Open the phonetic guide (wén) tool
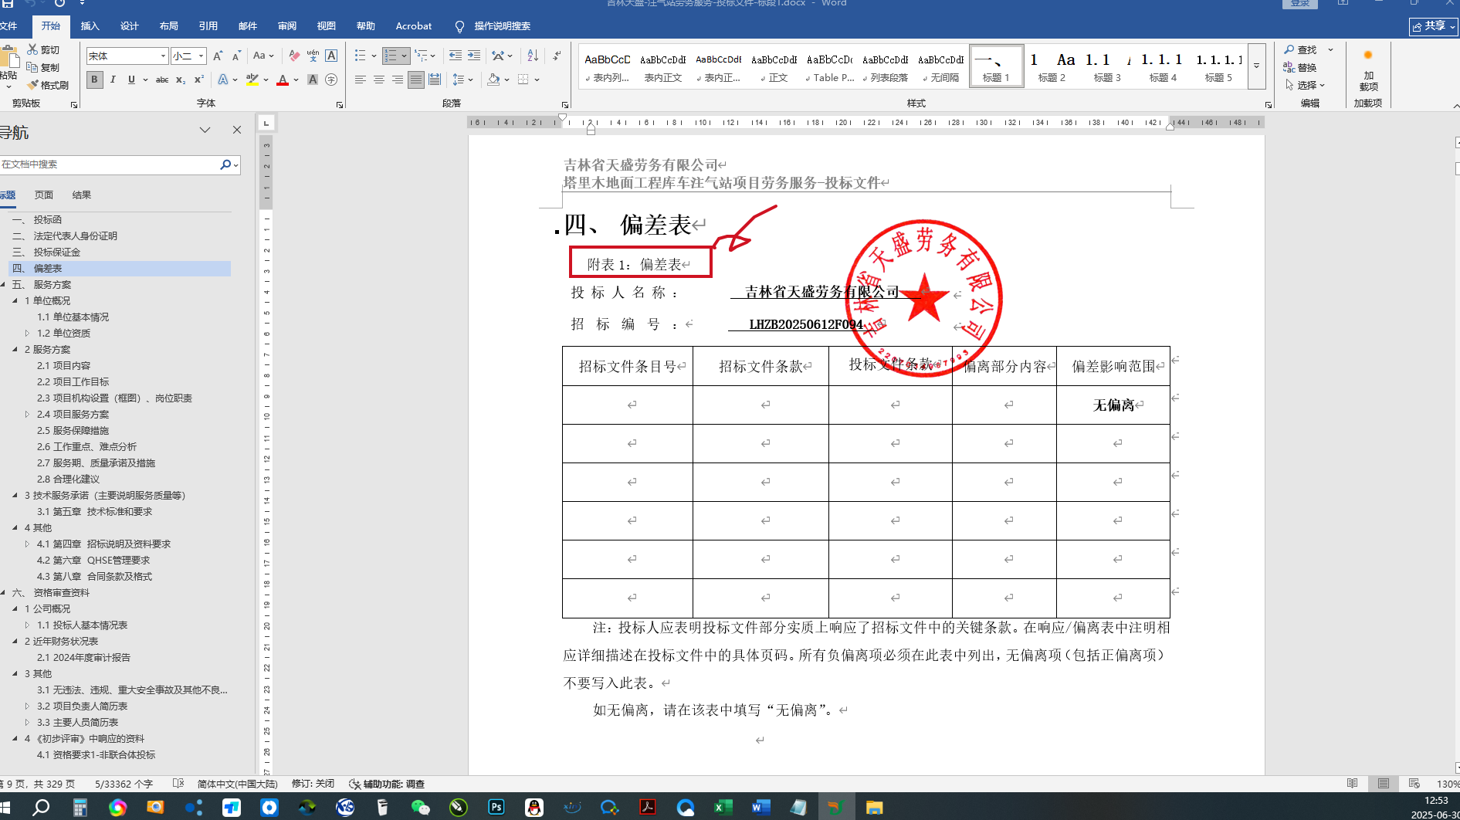The image size is (1460, 820). tap(313, 56)
